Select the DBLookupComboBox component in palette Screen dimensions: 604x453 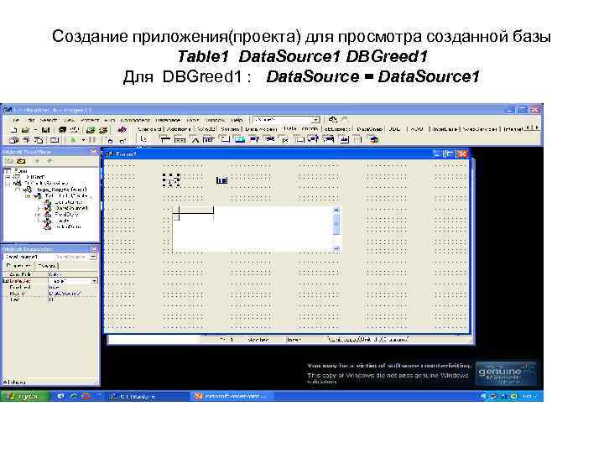(329, 140)
